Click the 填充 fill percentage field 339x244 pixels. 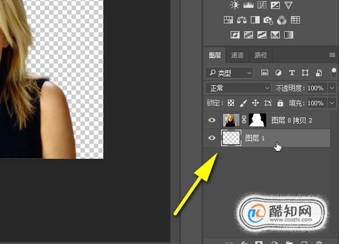coord(316,103)
